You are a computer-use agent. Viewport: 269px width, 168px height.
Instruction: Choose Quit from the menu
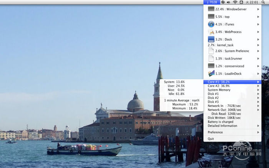[211, 139]
